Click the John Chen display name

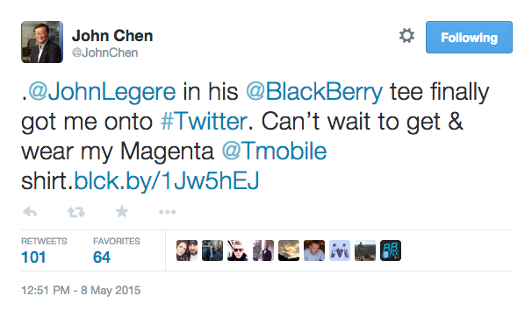pyautogui.click(x=112, y=36)
